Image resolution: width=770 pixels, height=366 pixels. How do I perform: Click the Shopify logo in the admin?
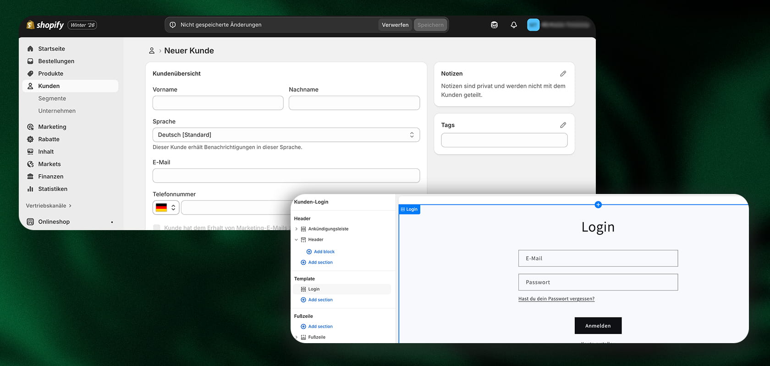pos(45,25)
